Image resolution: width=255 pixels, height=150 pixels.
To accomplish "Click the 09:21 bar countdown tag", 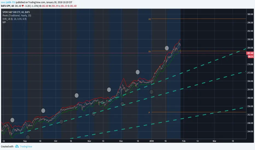I will (x=251, y=57).
